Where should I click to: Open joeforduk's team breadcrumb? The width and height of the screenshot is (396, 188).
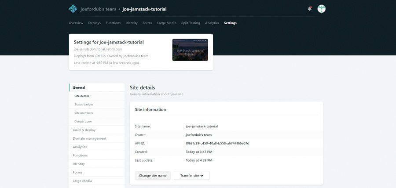pos(98,9)
